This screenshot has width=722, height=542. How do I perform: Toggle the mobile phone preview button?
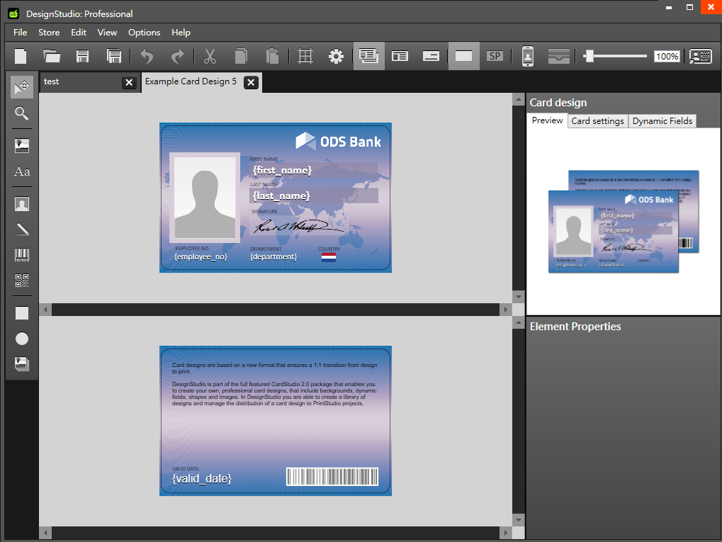[x=528, y=56]
